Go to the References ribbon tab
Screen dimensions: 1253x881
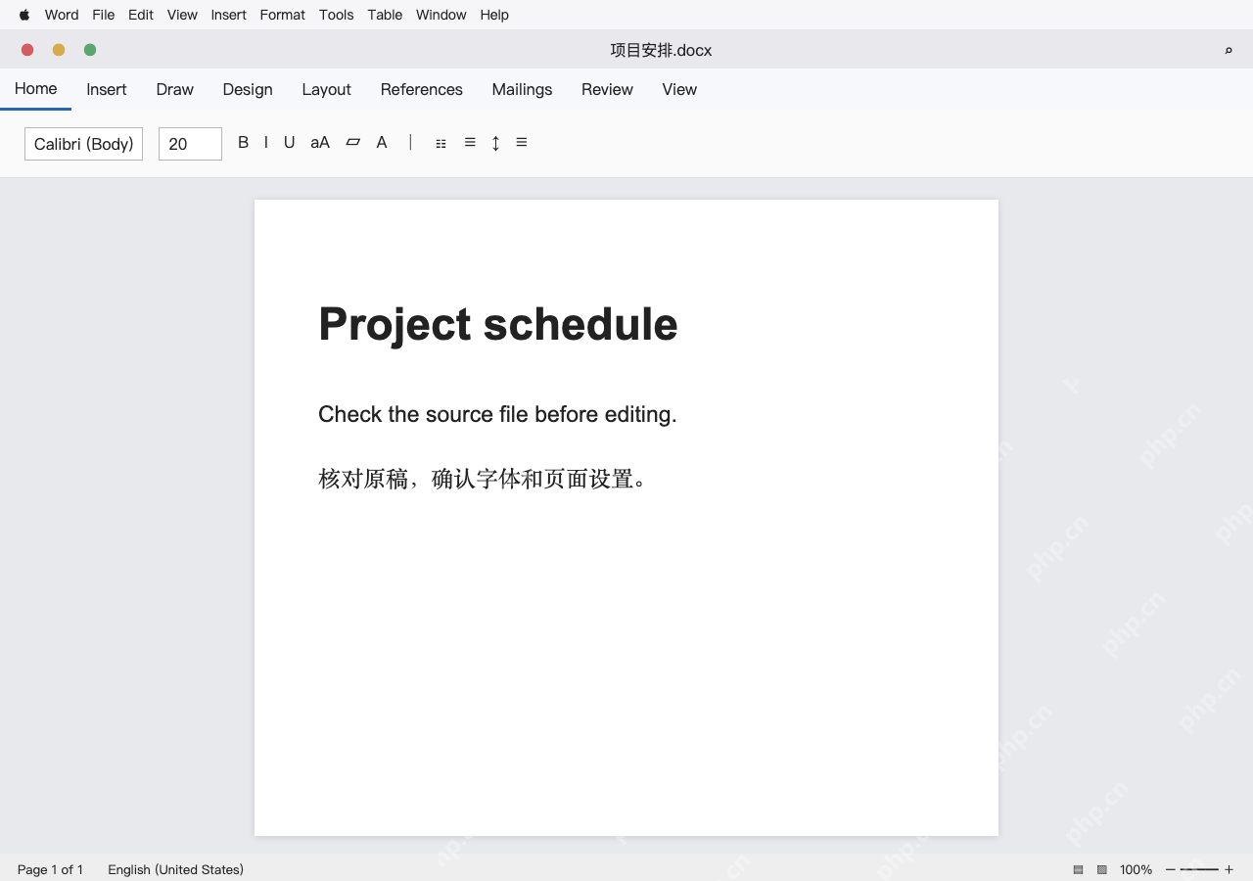point(421,89)
